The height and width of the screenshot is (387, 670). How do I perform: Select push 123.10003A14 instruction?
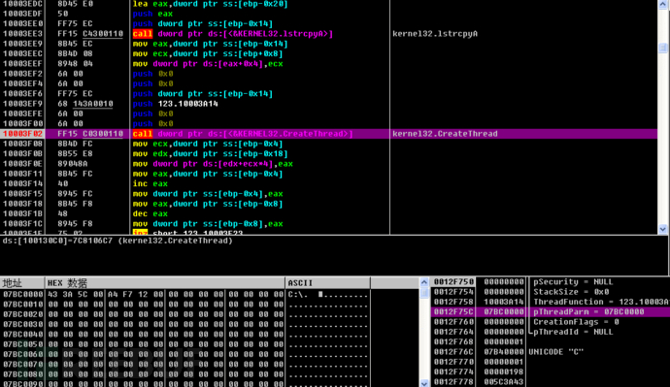pyautogui.click(x=175, y=104)
